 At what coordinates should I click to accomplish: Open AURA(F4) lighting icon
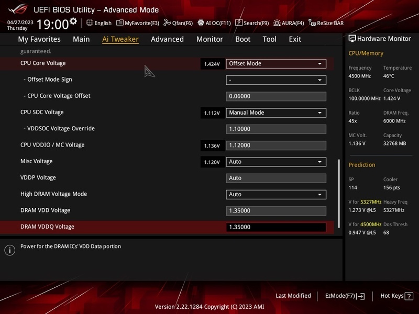277,23
